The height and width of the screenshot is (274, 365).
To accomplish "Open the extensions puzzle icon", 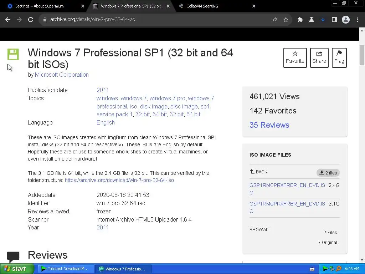I will click(x=300, y=20).
